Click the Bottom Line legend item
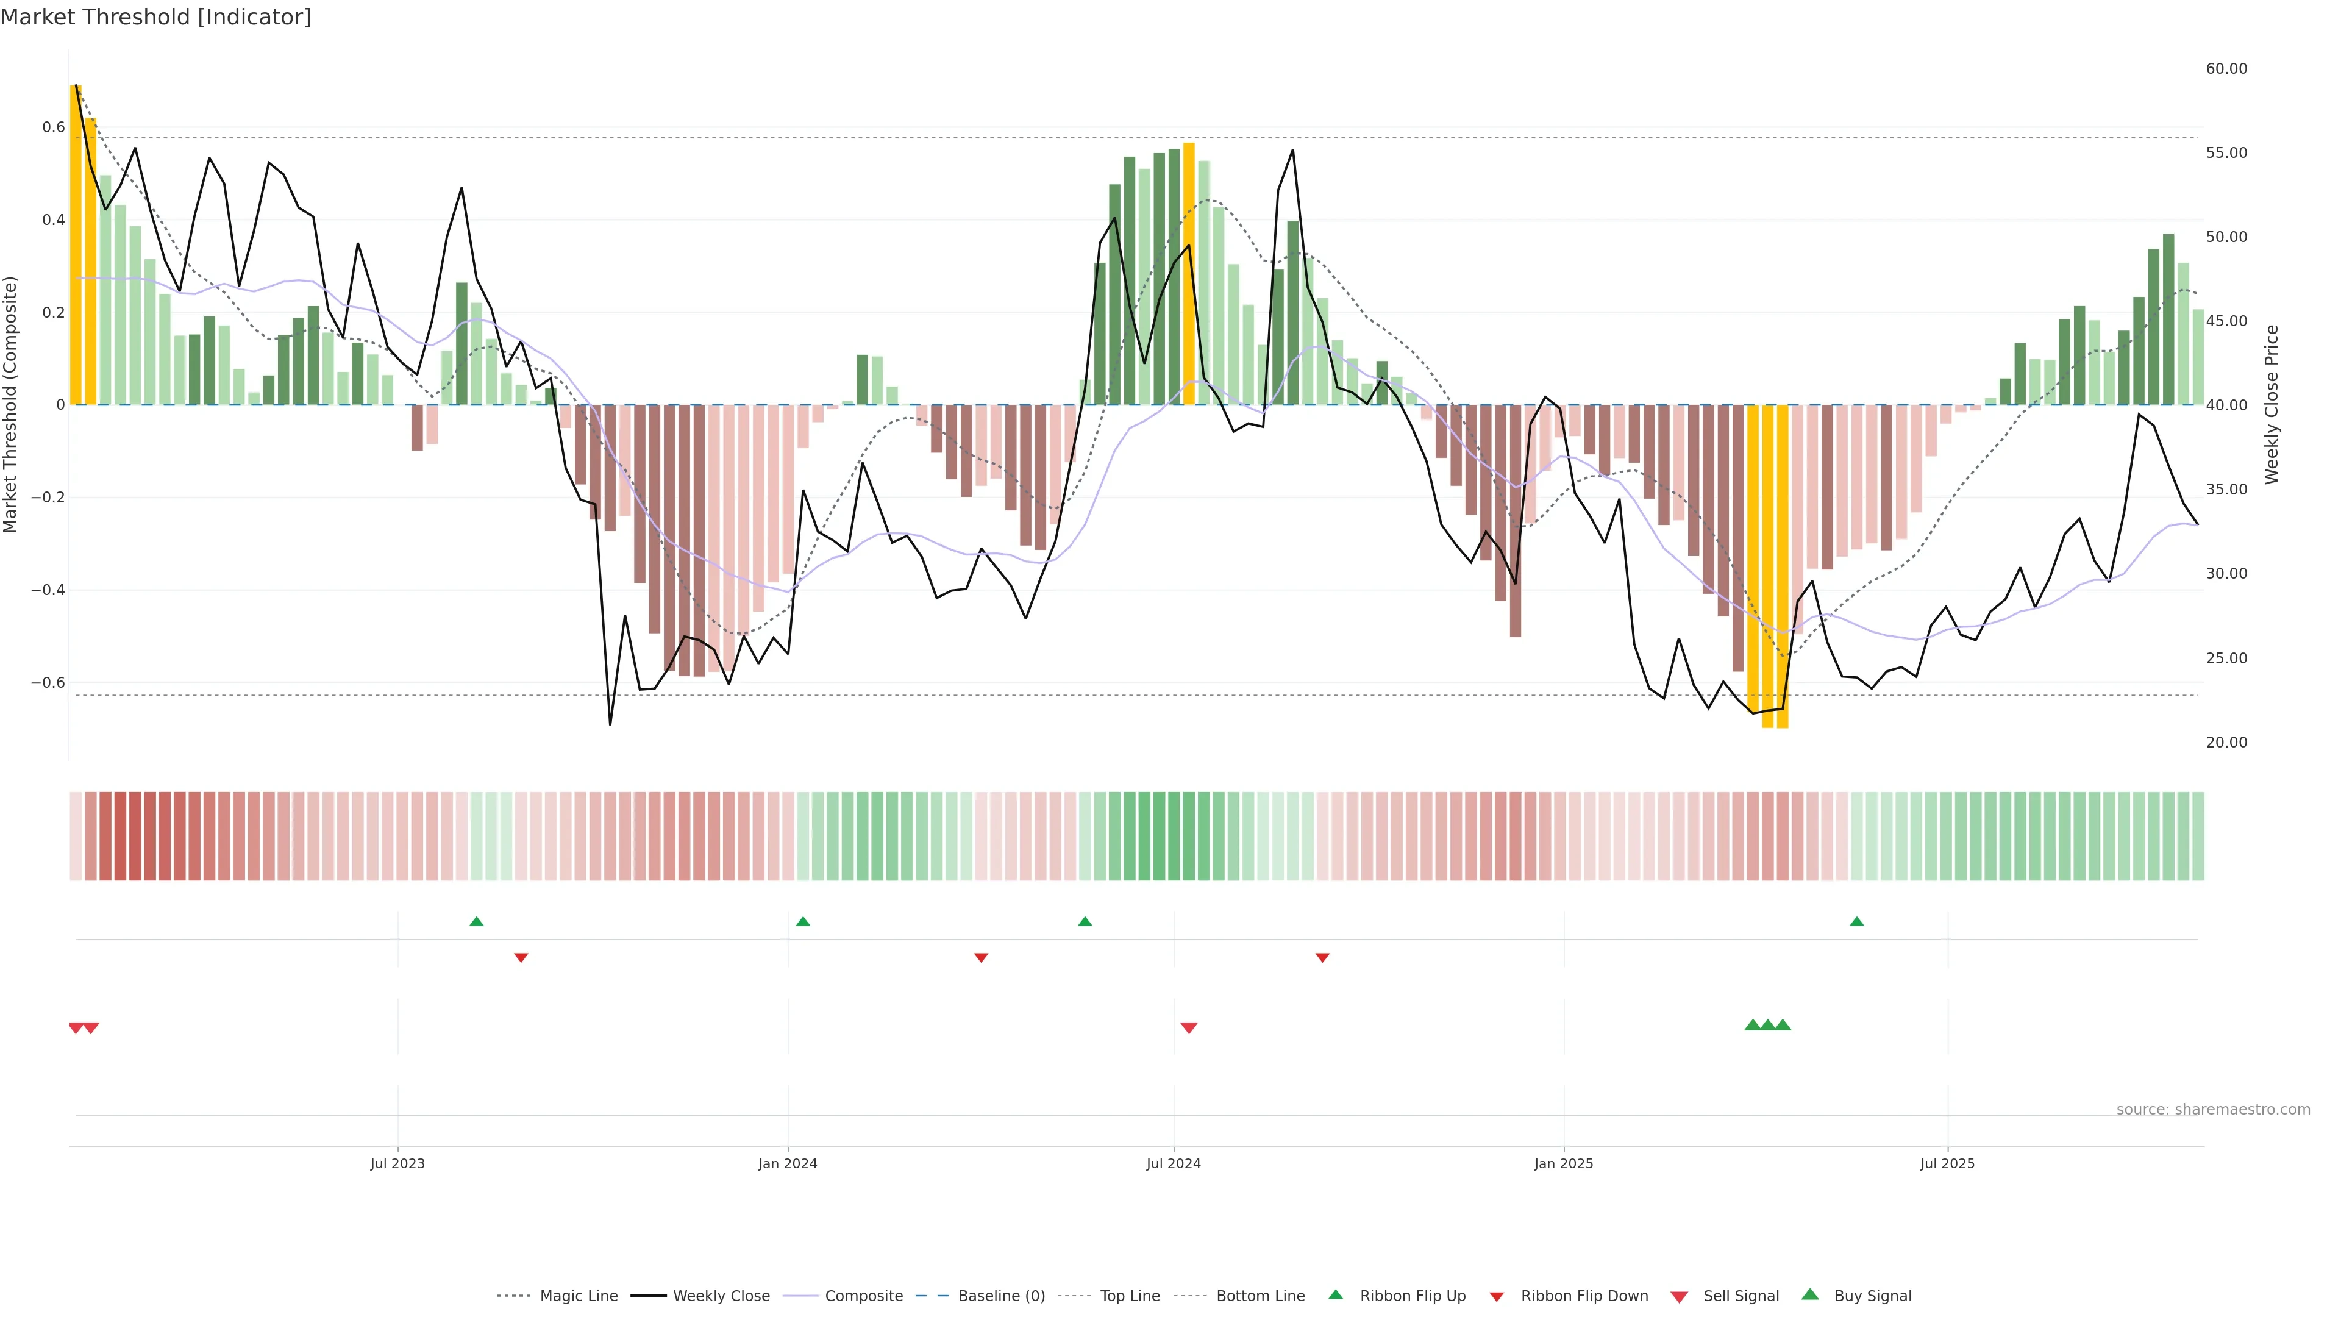 click(1260, 1296)
